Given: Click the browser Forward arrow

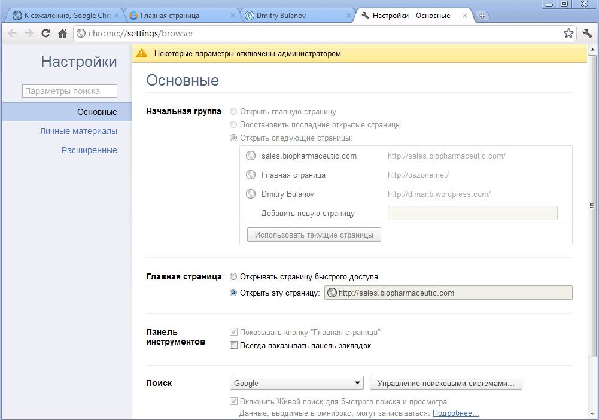Looking at the screenshot, I should (29, 34).
